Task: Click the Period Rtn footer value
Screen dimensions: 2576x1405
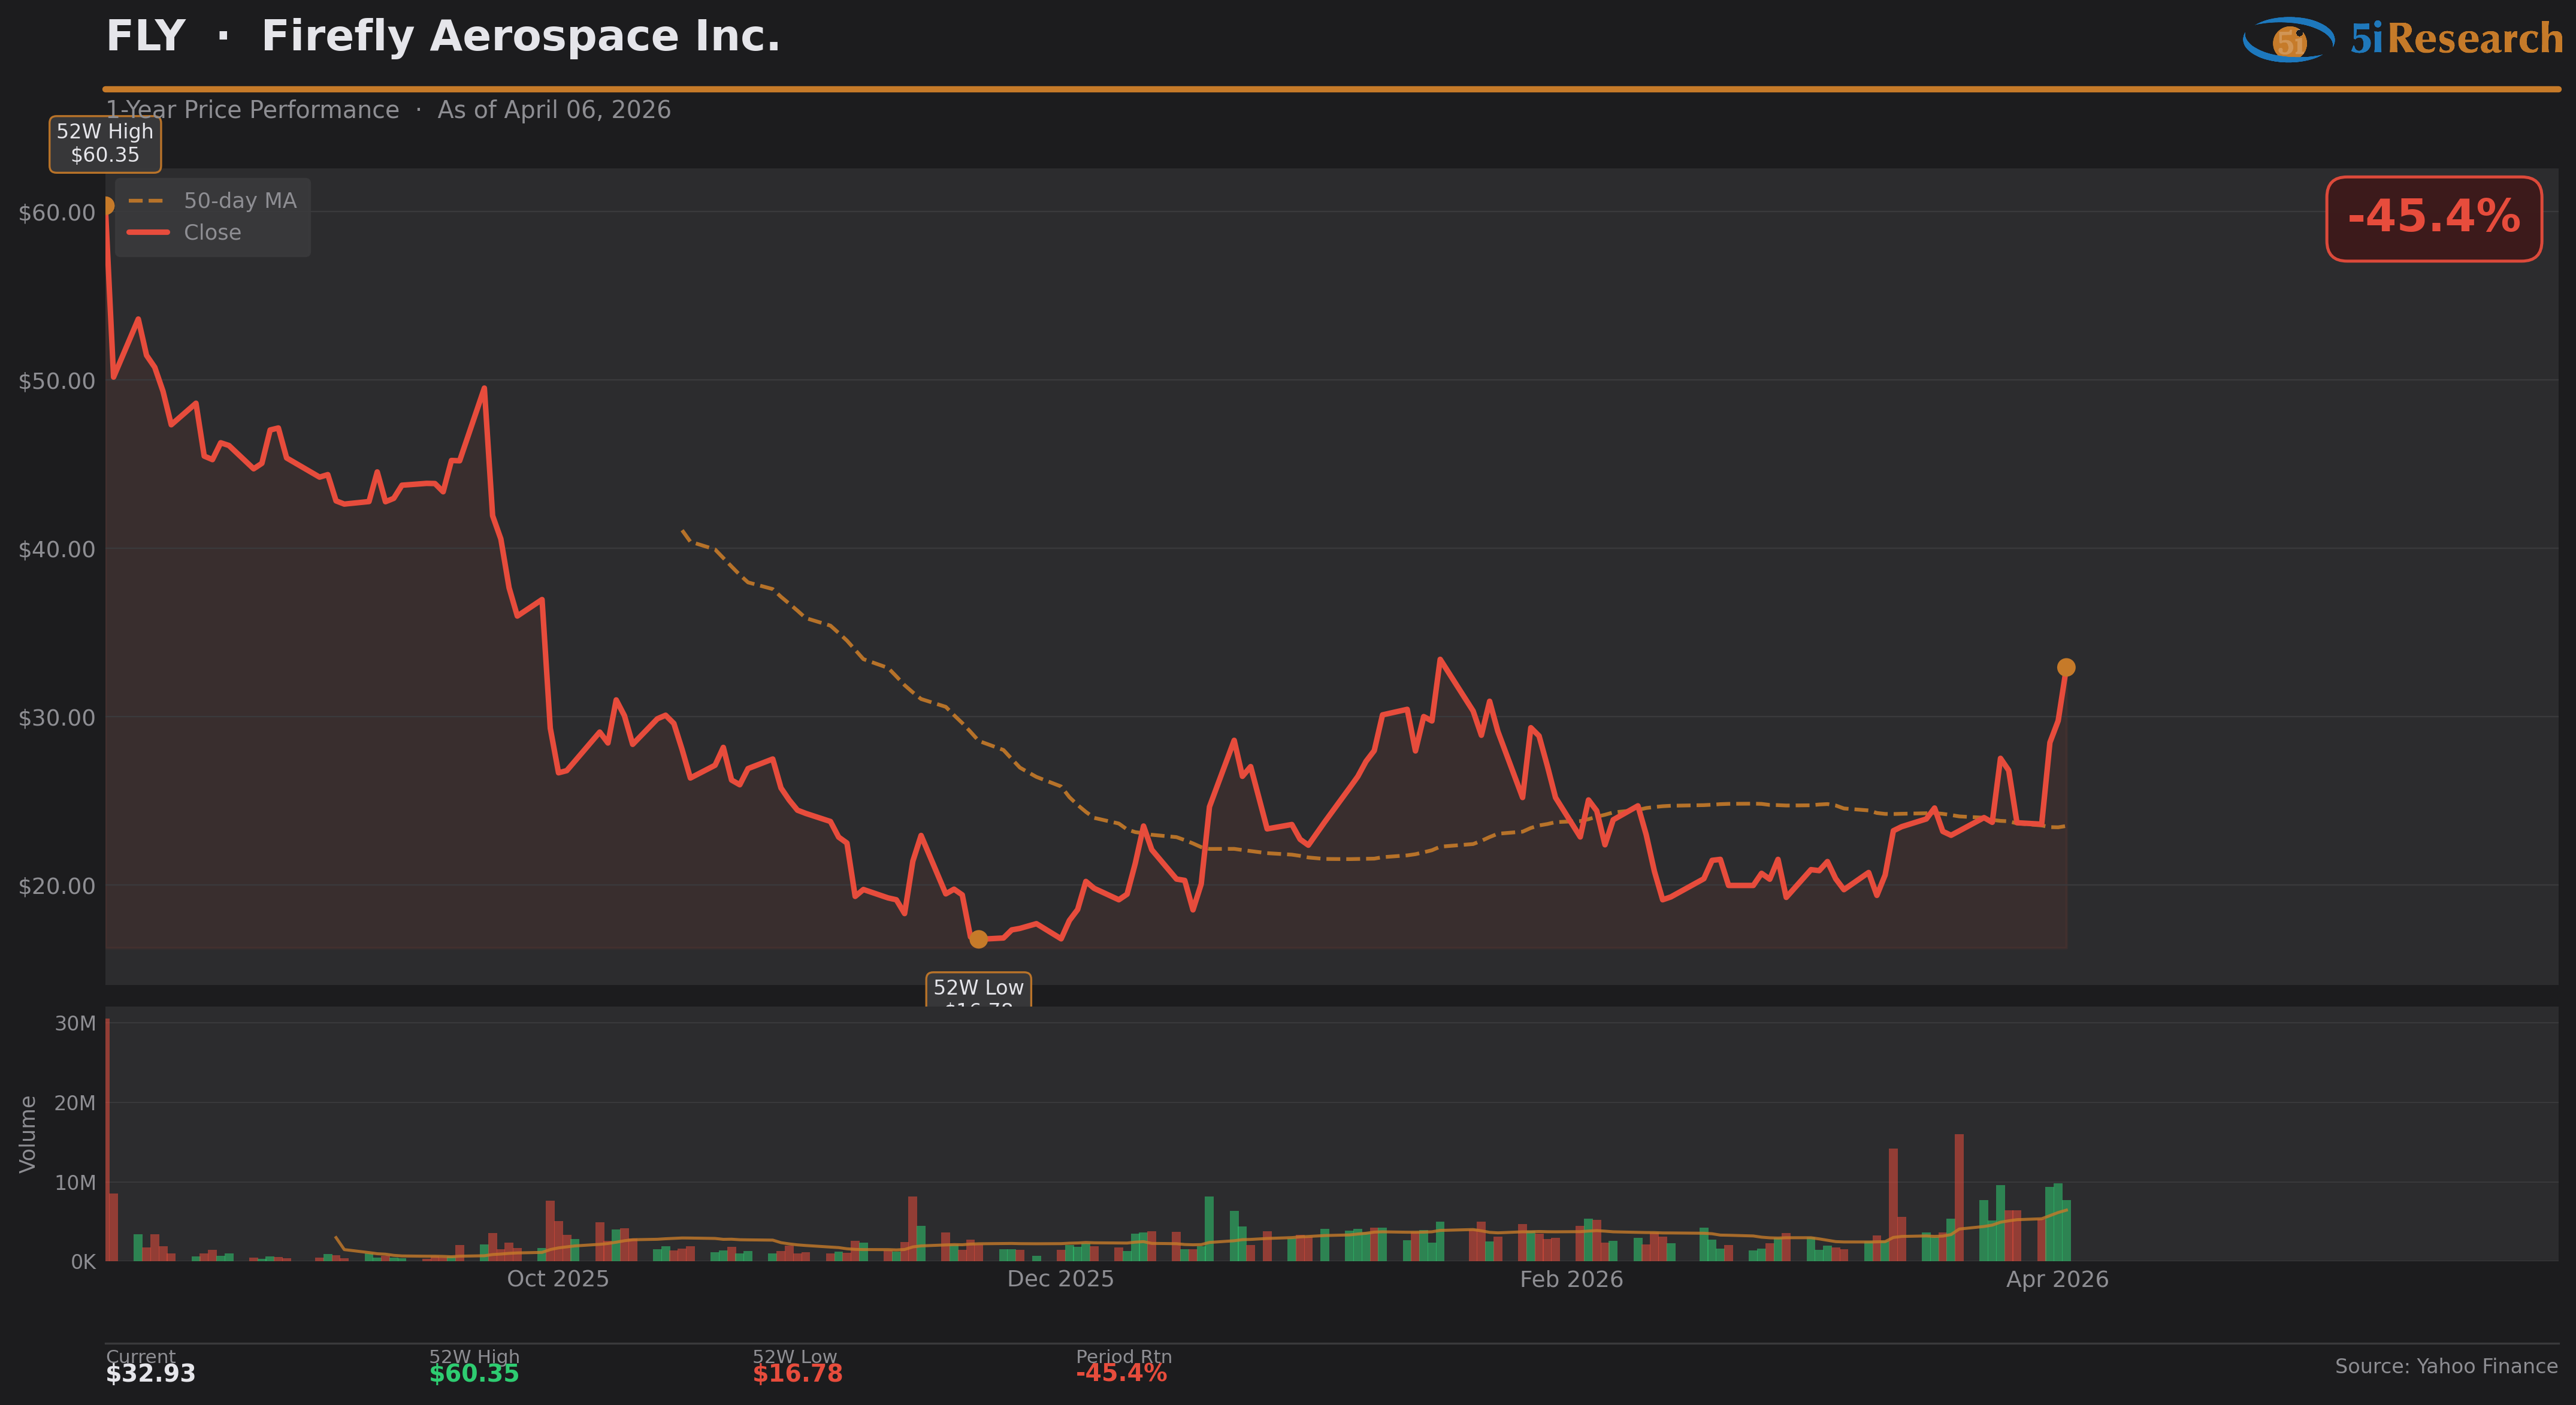Action: point(1121,1373)
